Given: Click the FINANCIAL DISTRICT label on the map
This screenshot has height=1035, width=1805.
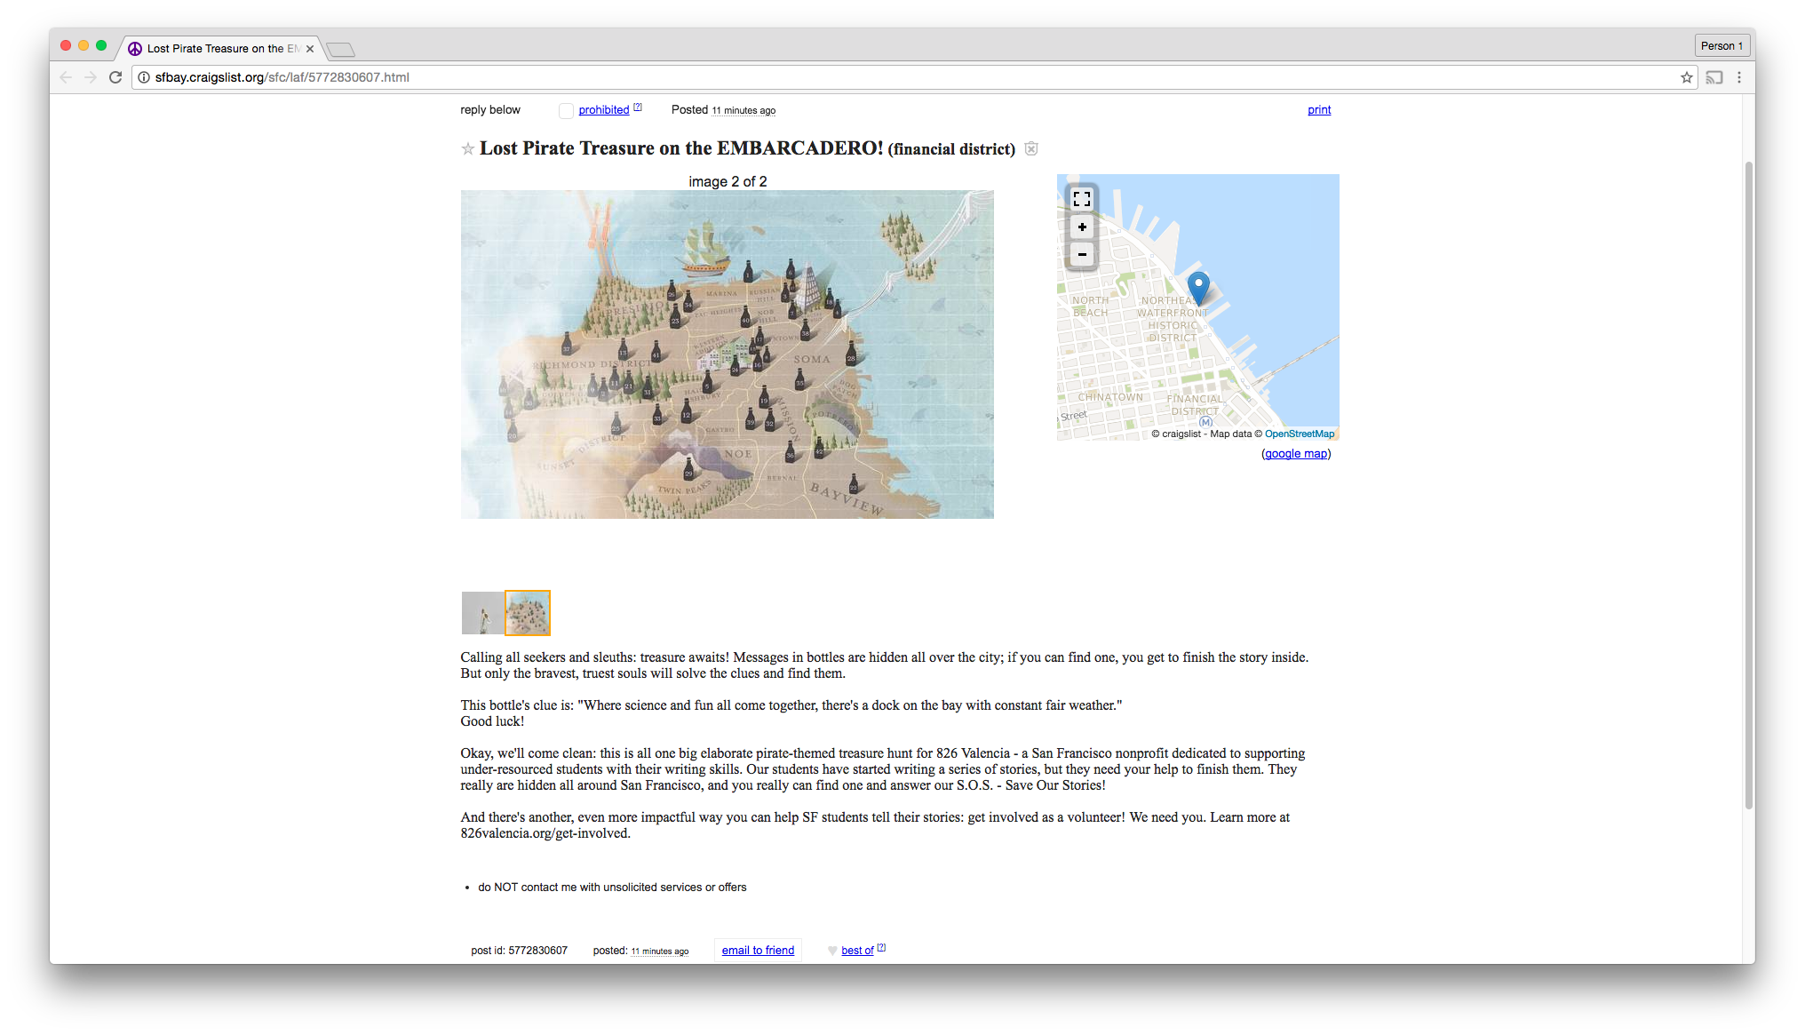Looking at the screenshot, I should pyautogui.click(x=1195, y=405).
